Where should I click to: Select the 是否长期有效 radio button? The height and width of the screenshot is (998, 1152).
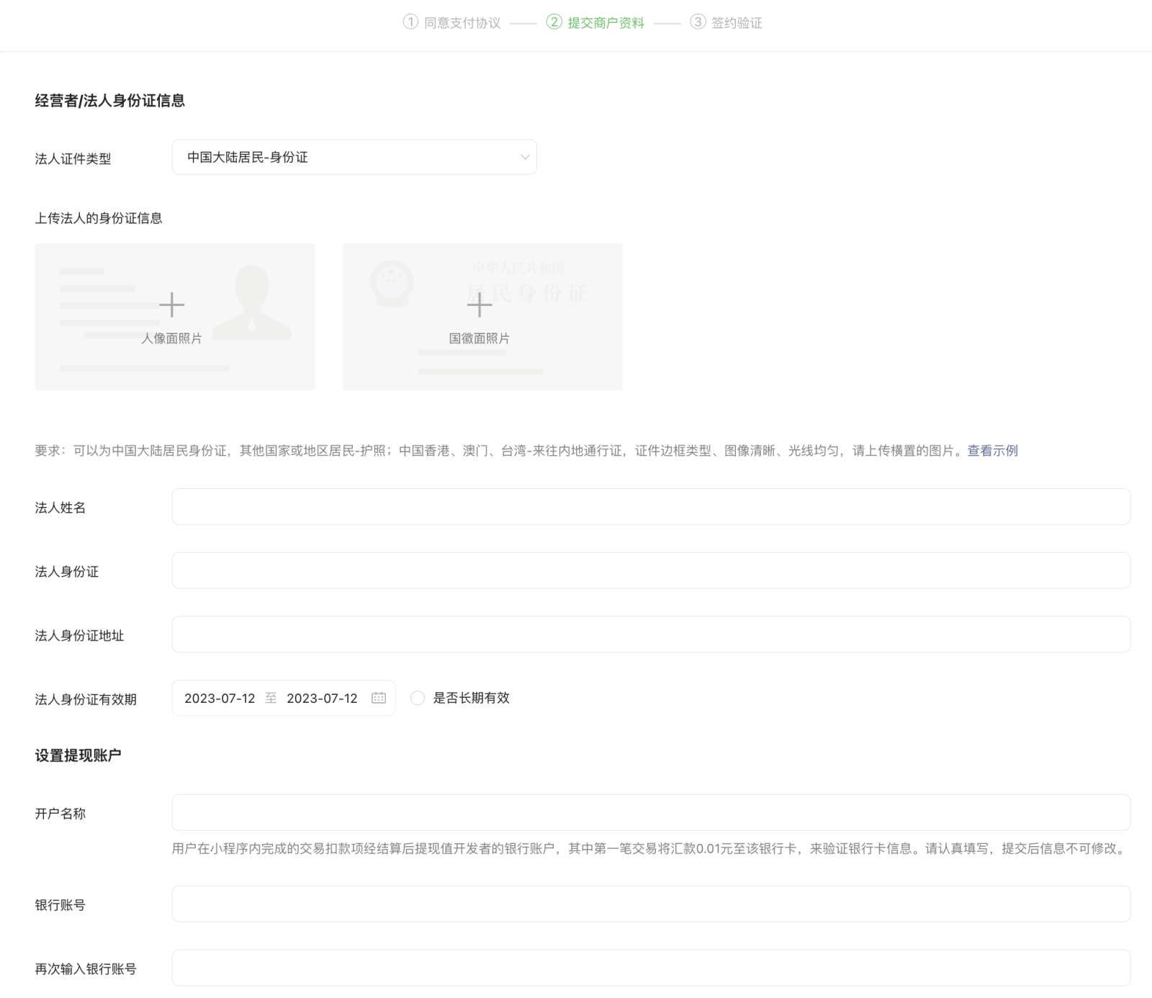pyautogui.click(x=418, y=698)
